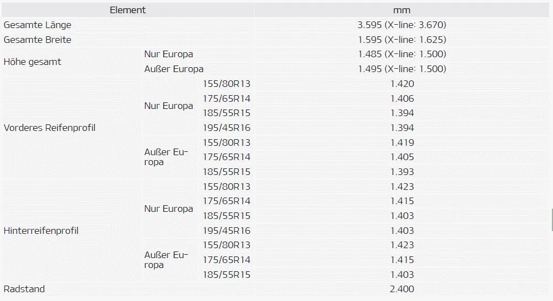Select the 1.406 value cell
The image size is (553, 301).
click(x=402, y=98)
